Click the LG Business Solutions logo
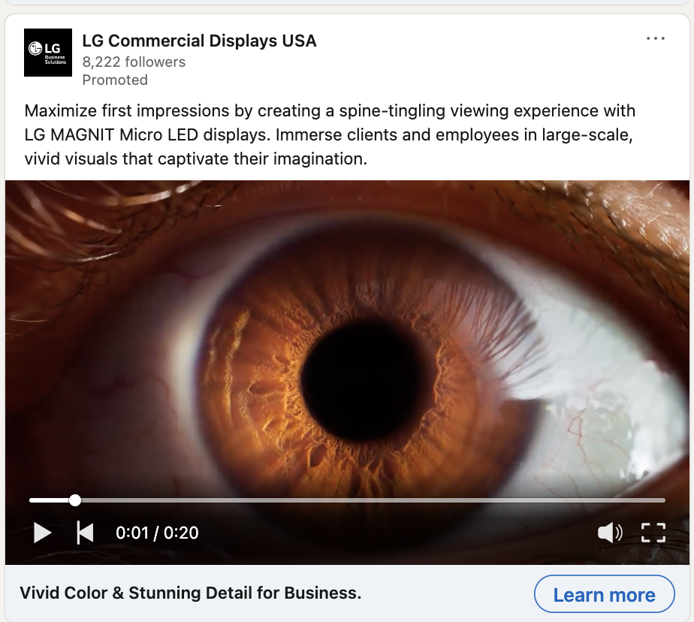The width and height of the screenshot is (694, 622). (48, 53)
